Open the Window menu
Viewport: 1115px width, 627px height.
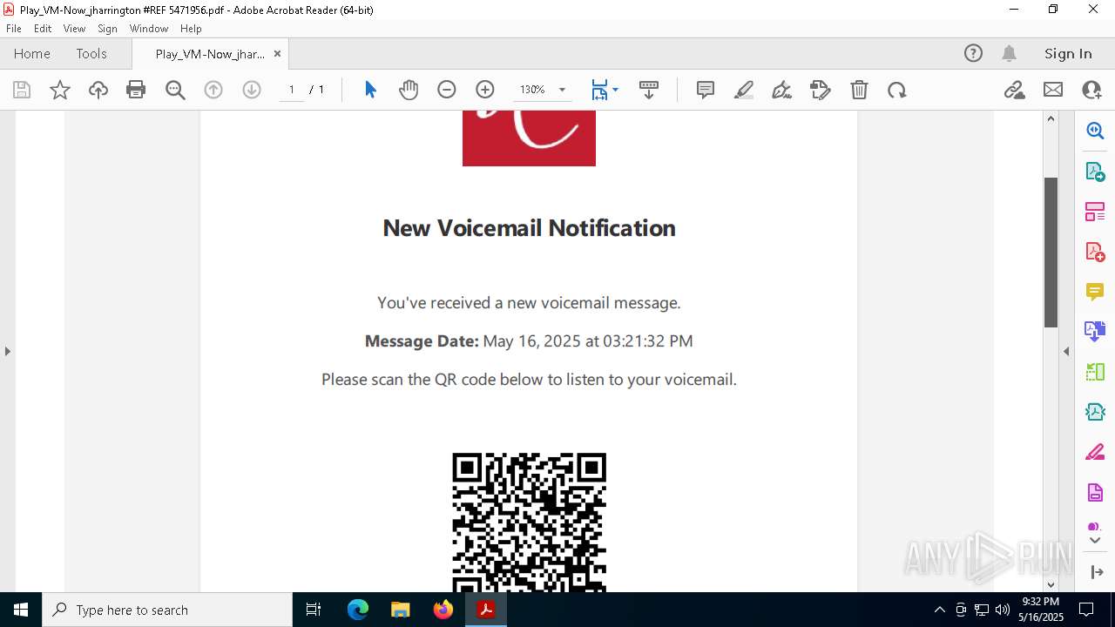pyautogui.click(x=149, y=29)
